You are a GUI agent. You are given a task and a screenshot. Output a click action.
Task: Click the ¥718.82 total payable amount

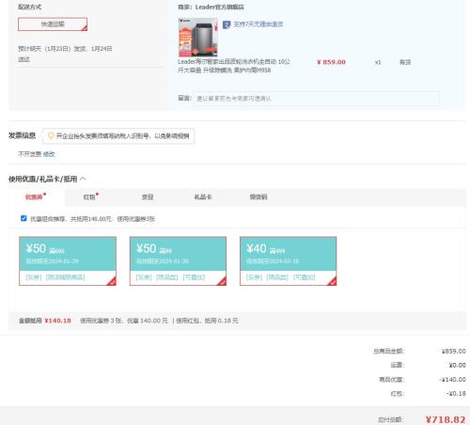446,419
